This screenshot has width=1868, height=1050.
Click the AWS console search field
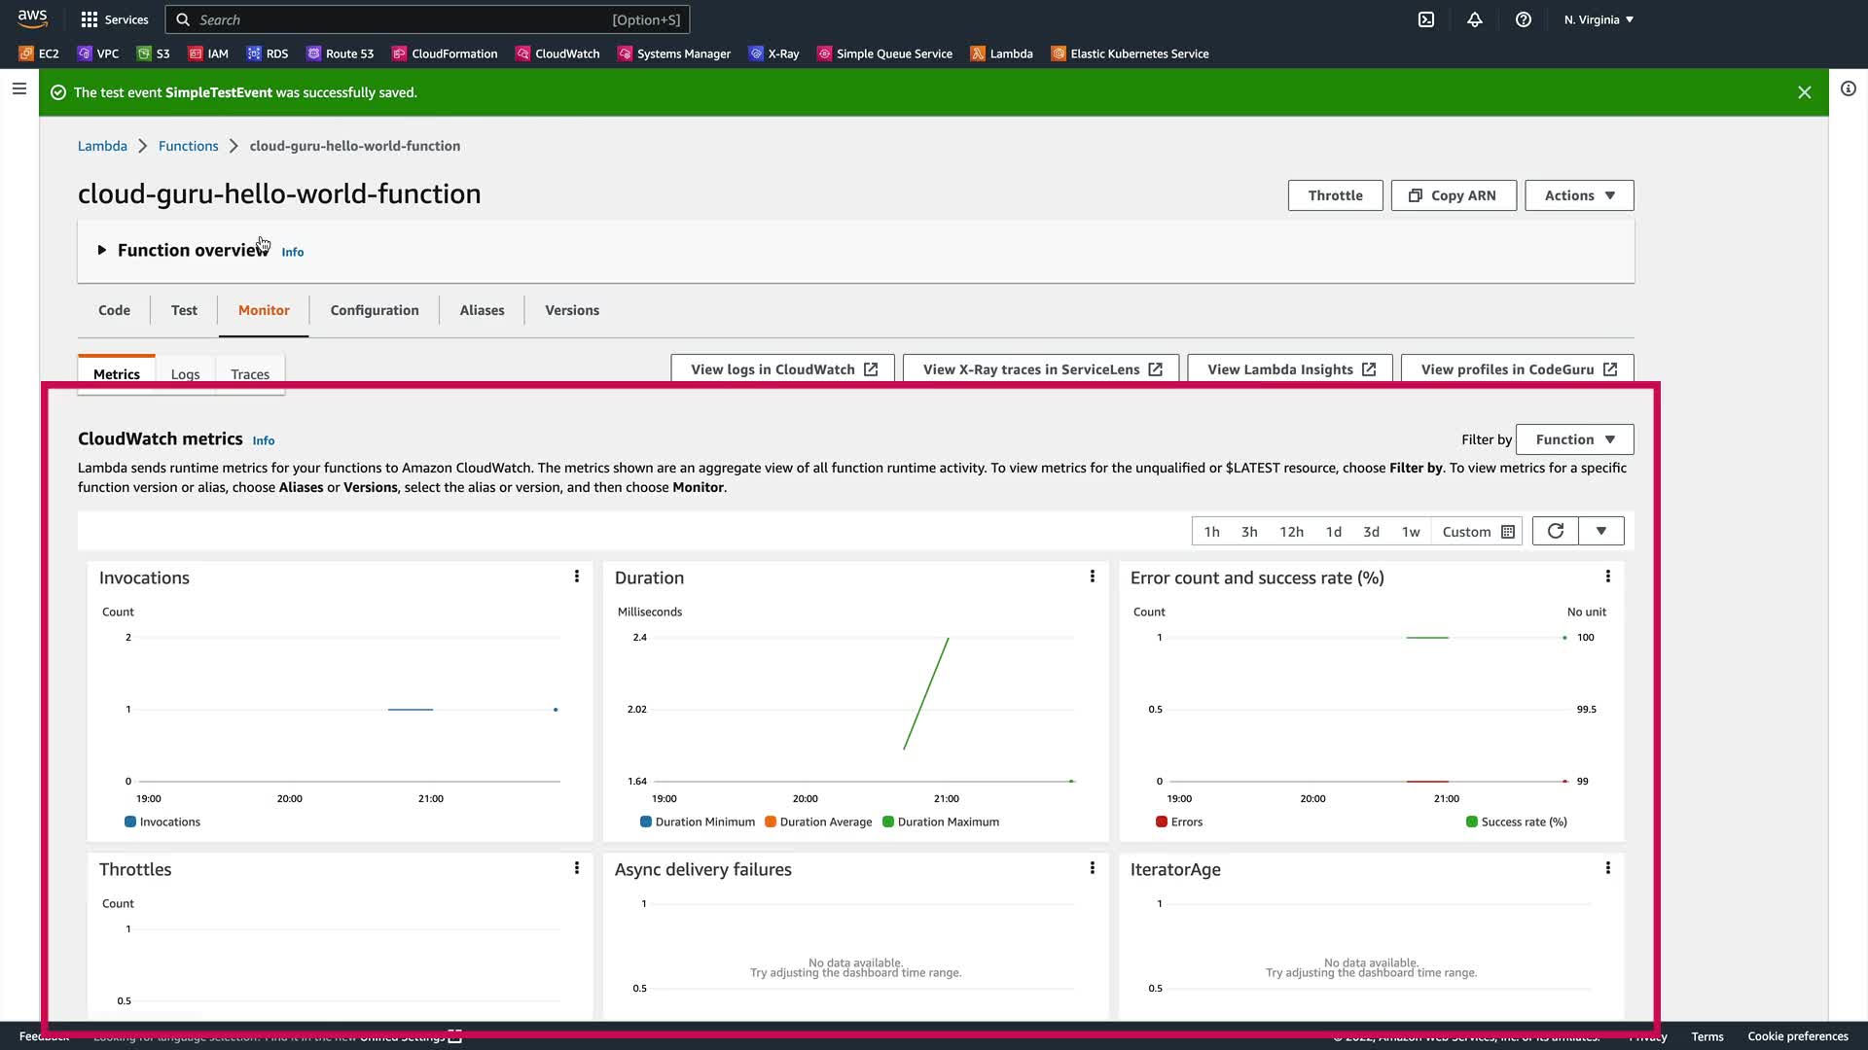point(399,19)
